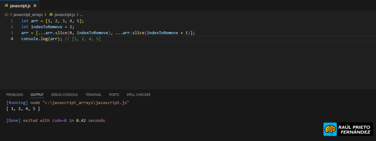Screen dimensions: 376x141
Task: Show the PORTS panel tab
Action: [x=114, y=95]
